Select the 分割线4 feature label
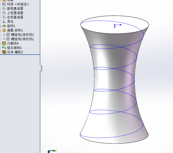This screenshot has width=173, height=153. pos(13,43)
